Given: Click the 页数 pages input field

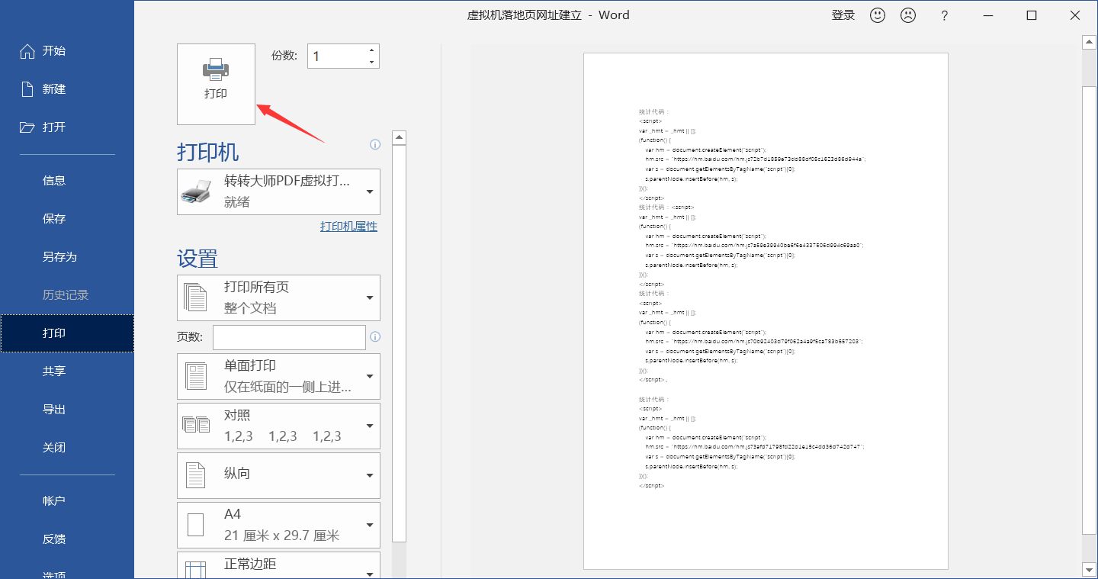Looking at the screenshot, I should point(289,337).
